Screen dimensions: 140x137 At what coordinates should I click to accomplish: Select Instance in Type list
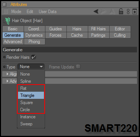[x=31, y=117]
